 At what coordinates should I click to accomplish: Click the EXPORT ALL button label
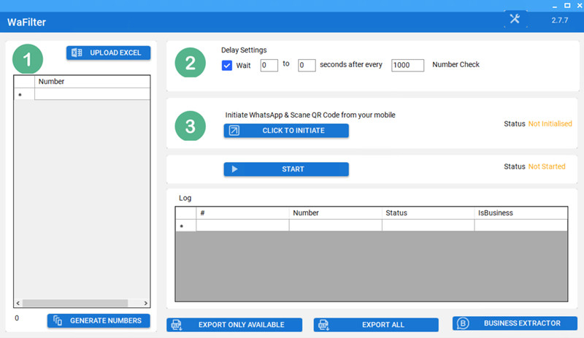tap(383, 325)
